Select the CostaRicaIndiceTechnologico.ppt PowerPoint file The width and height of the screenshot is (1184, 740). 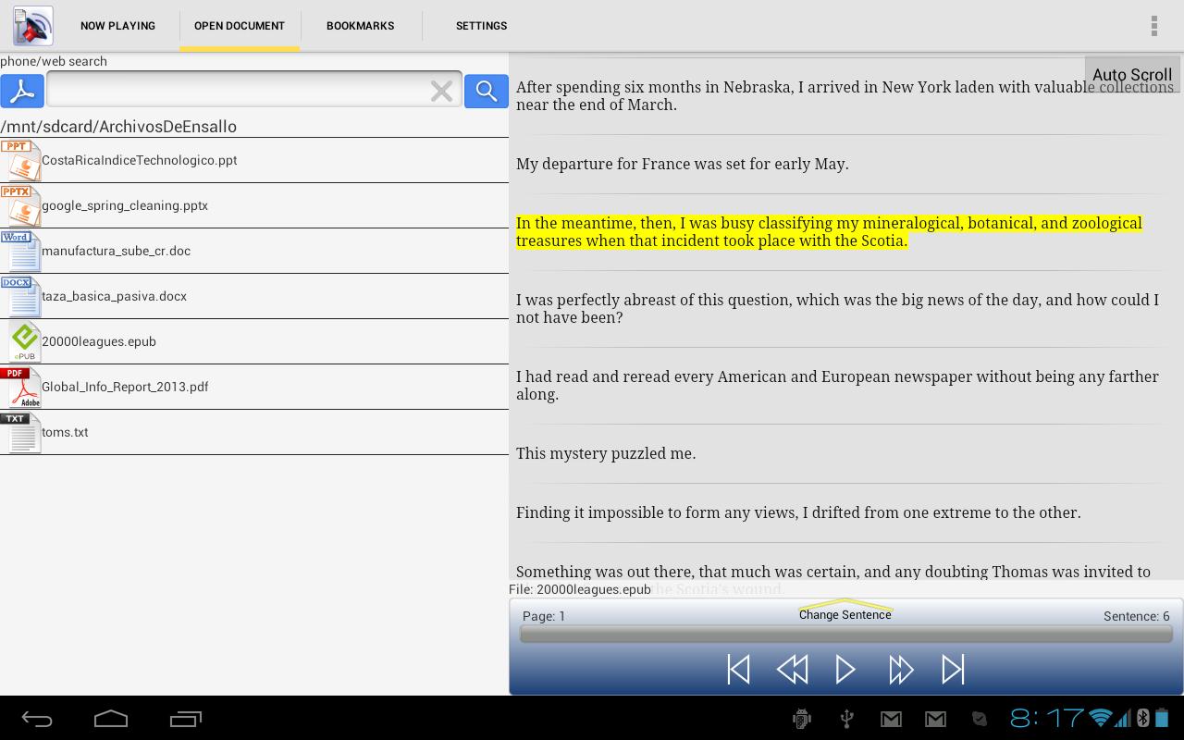pos(139,160)
